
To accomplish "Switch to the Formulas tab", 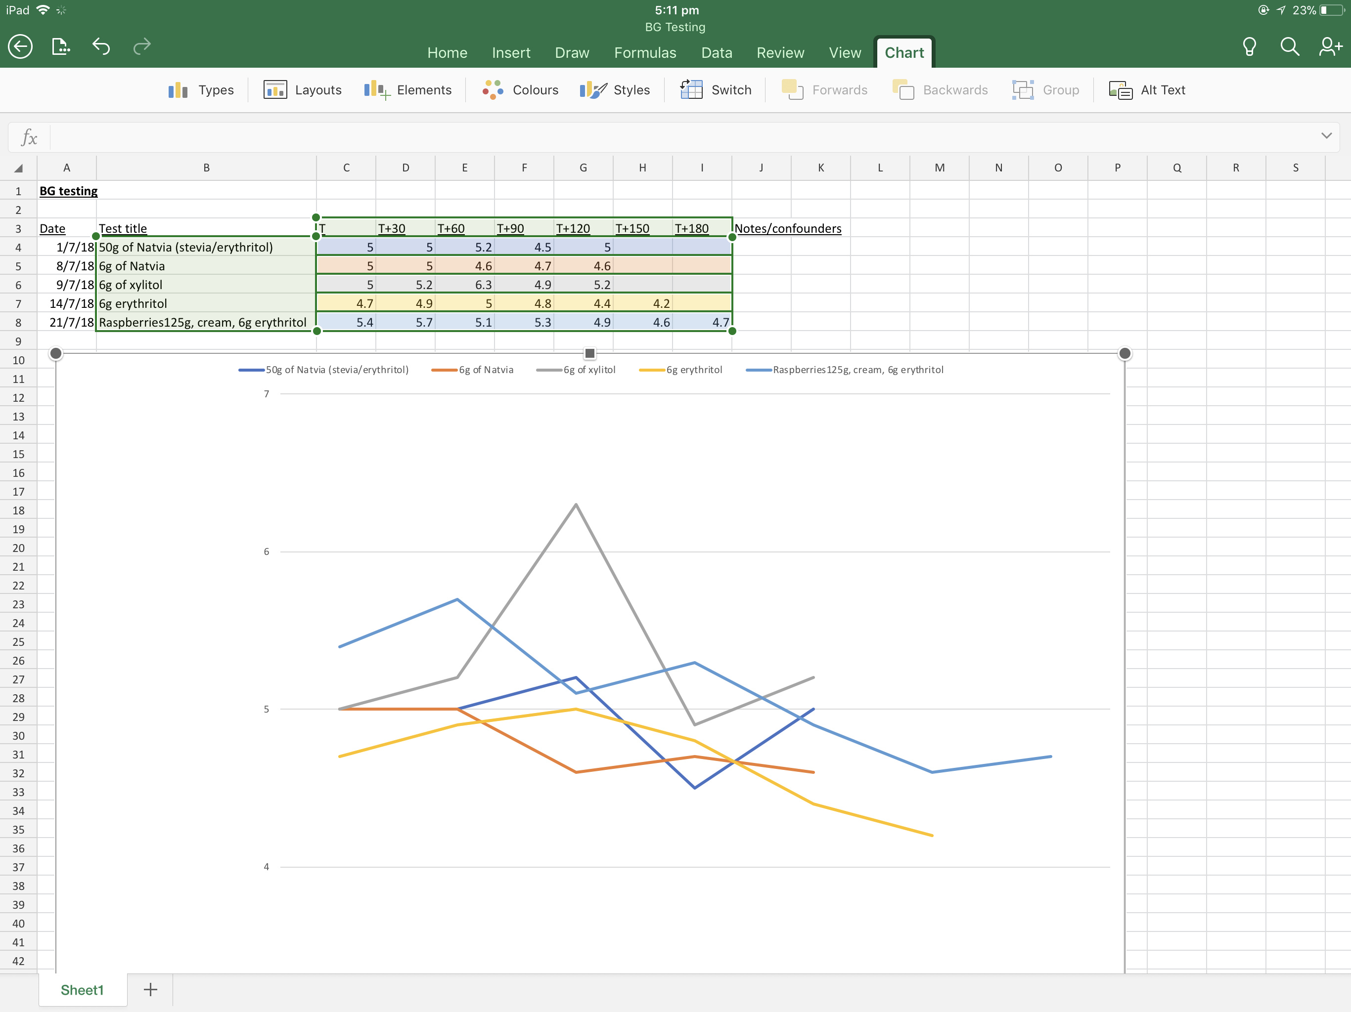I will pyautogui.click(x=645, y=53).
